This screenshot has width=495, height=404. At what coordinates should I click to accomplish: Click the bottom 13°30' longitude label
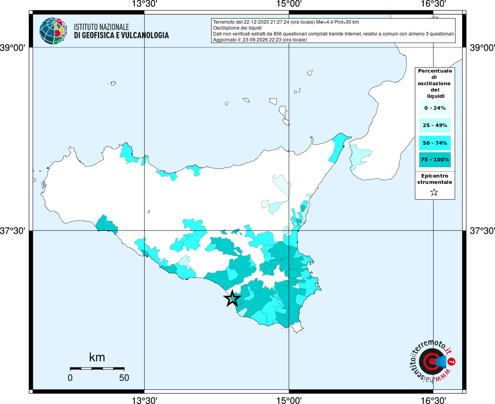coord(144,400)
